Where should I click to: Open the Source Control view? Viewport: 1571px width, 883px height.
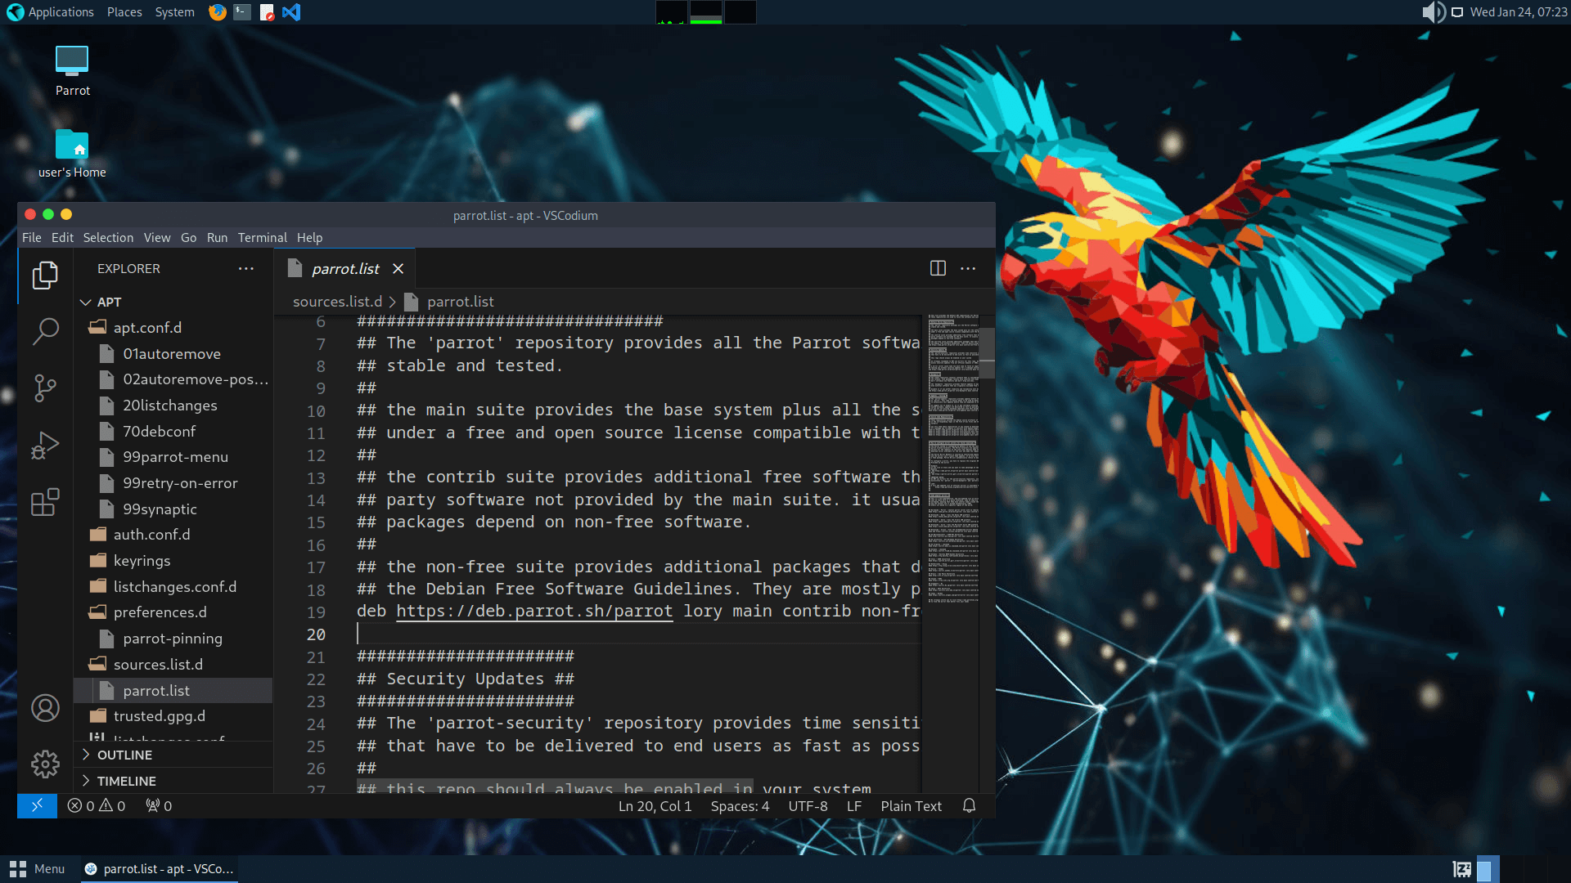45,388
